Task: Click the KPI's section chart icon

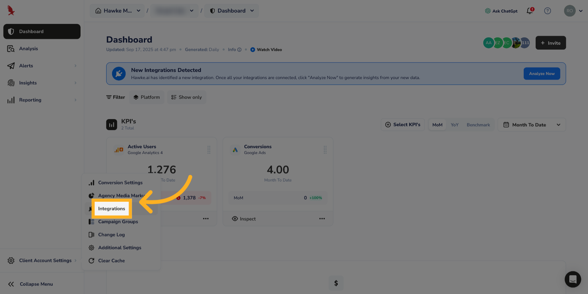Action: tap(111, 125)
